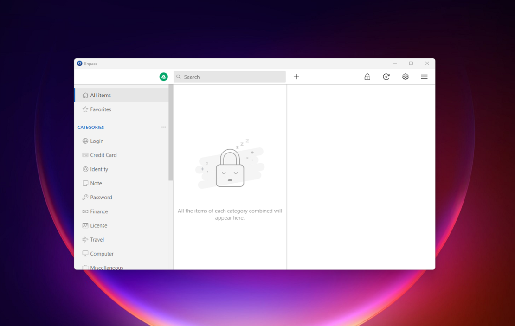
Task: Click inside the Search field
Action: [232, 77]
